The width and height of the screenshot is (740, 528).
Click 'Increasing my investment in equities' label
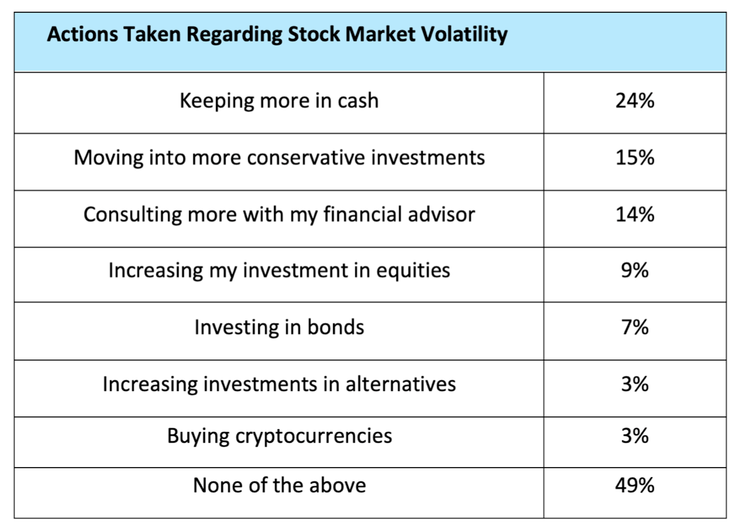(279, 270)
